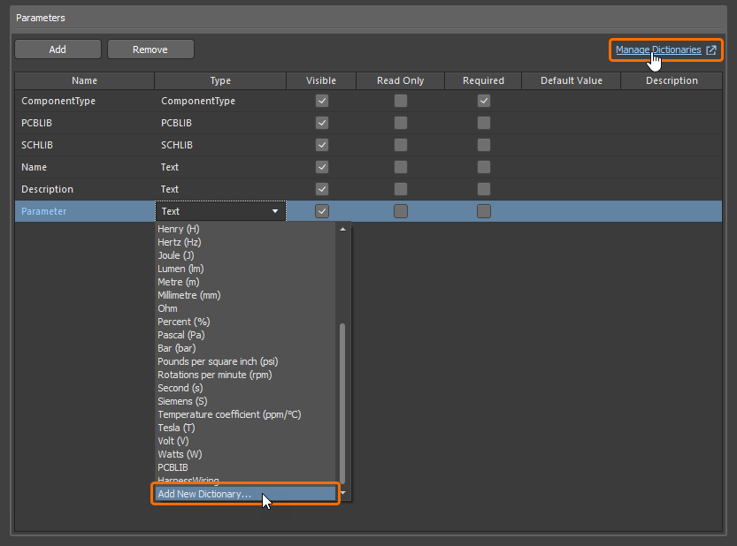Enable Read Only for Name row

point(401,167)
